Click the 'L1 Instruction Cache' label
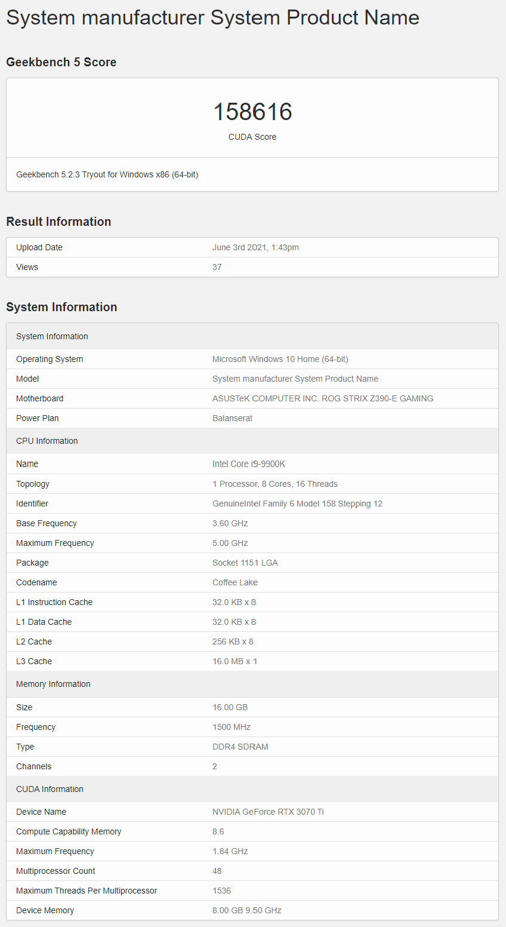 pyautogui.click(x=54, y=602)
